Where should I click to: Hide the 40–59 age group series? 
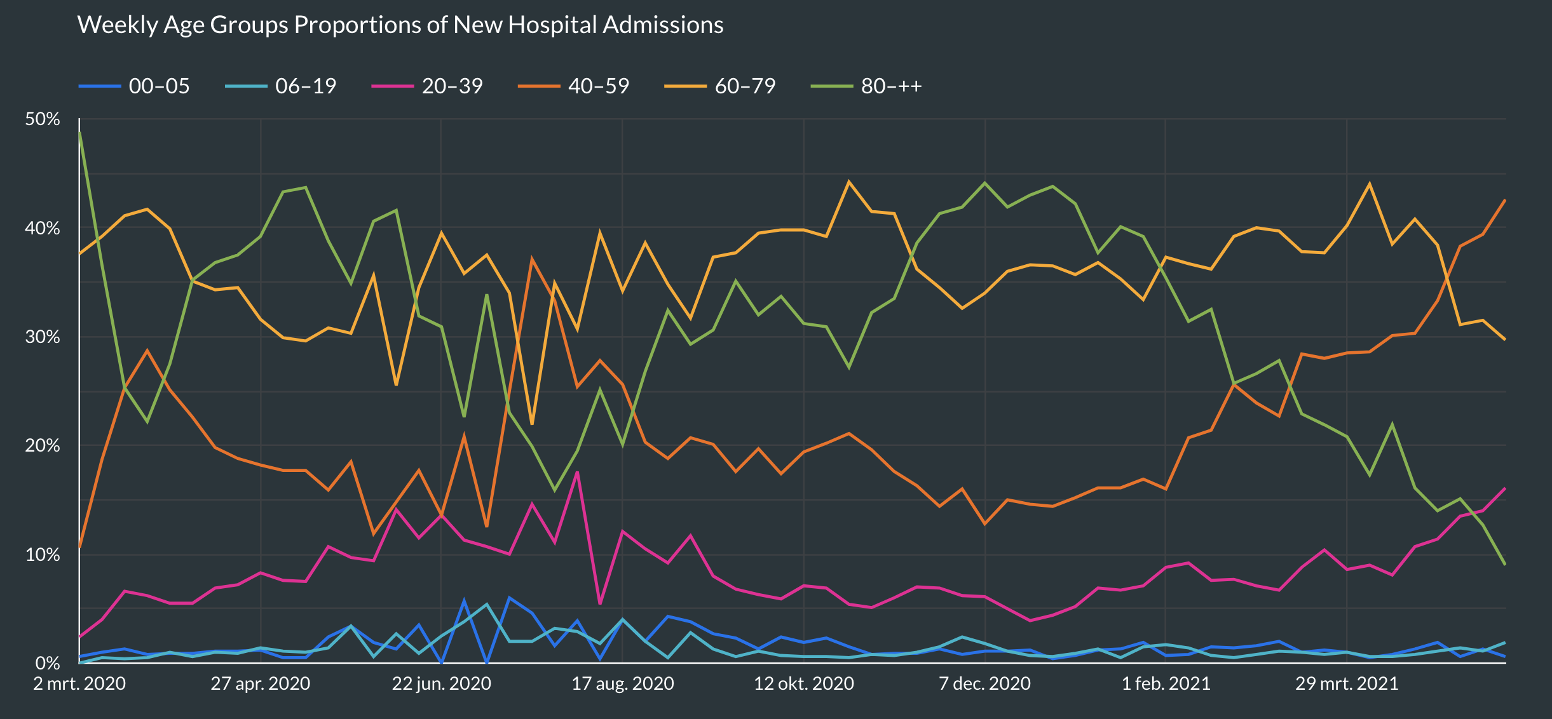pos(598,86)
